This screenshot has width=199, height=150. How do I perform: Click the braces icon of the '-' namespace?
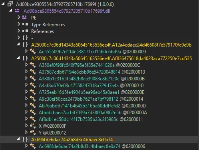point(25,38)
